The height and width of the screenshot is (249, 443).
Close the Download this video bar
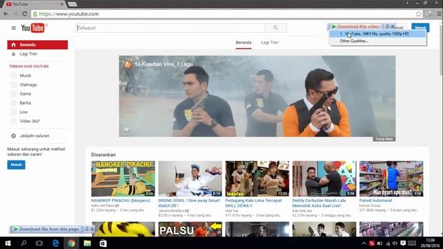click(392, 26)
